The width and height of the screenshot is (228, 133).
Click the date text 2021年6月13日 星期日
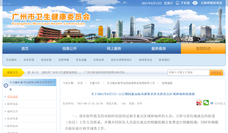(157, 3)
